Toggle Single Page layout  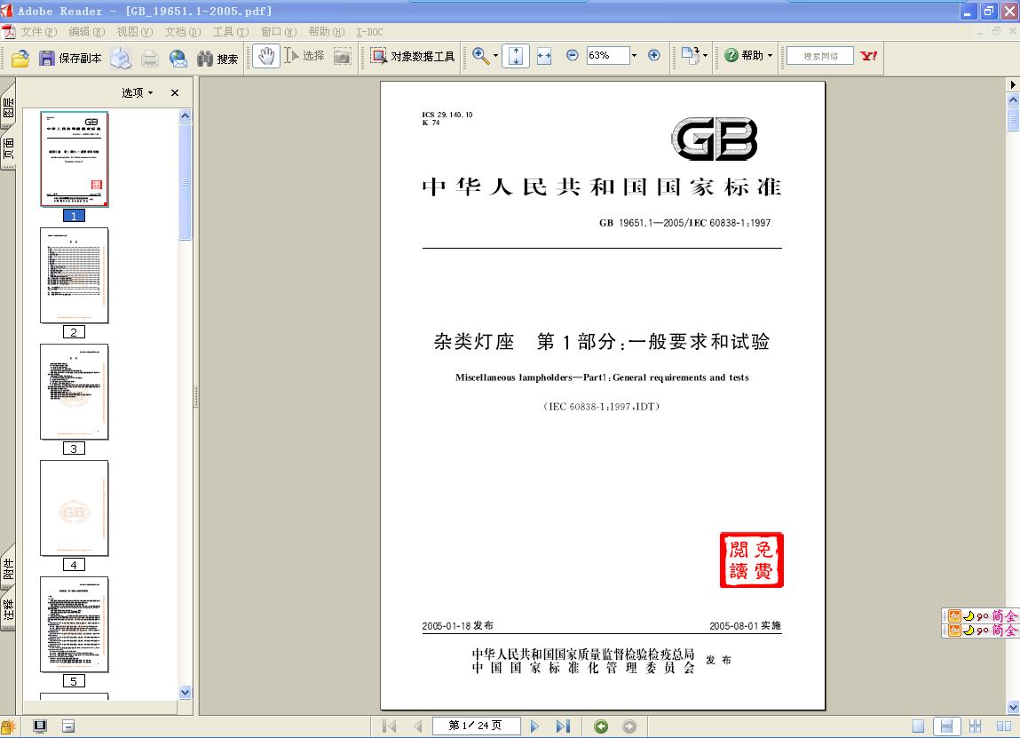point(919,726)
